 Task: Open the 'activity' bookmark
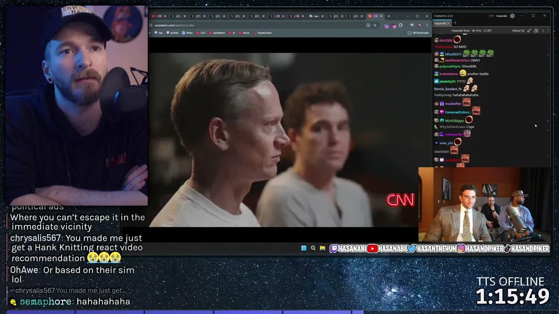point(173,33)
